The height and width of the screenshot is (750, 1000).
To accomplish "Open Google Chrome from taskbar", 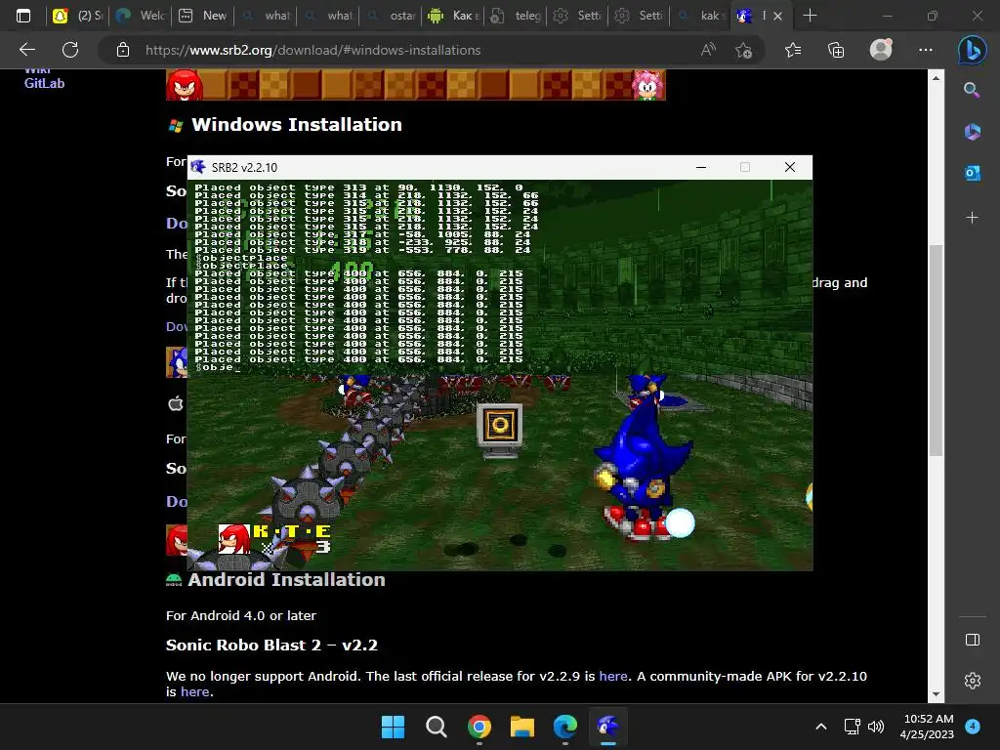I will click(479, 727).
